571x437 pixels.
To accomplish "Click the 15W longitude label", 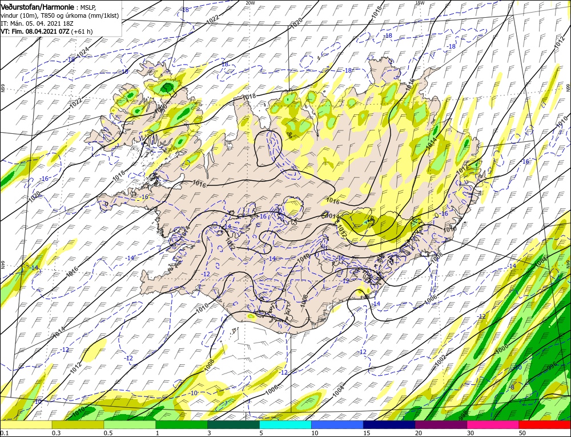I will point(420,2).
